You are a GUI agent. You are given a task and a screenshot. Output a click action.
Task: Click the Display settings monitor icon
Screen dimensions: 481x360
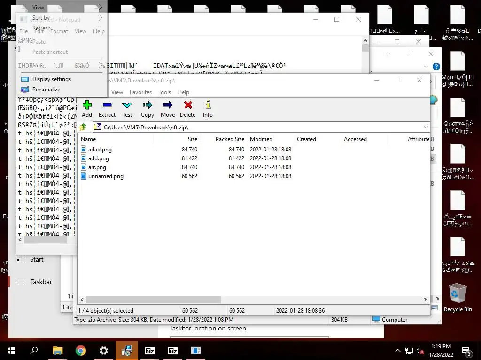click(24, 79)
